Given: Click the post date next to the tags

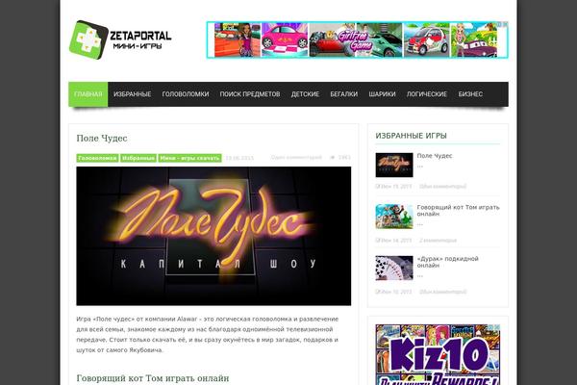Looking at the screenshot, I should [239, 158].
